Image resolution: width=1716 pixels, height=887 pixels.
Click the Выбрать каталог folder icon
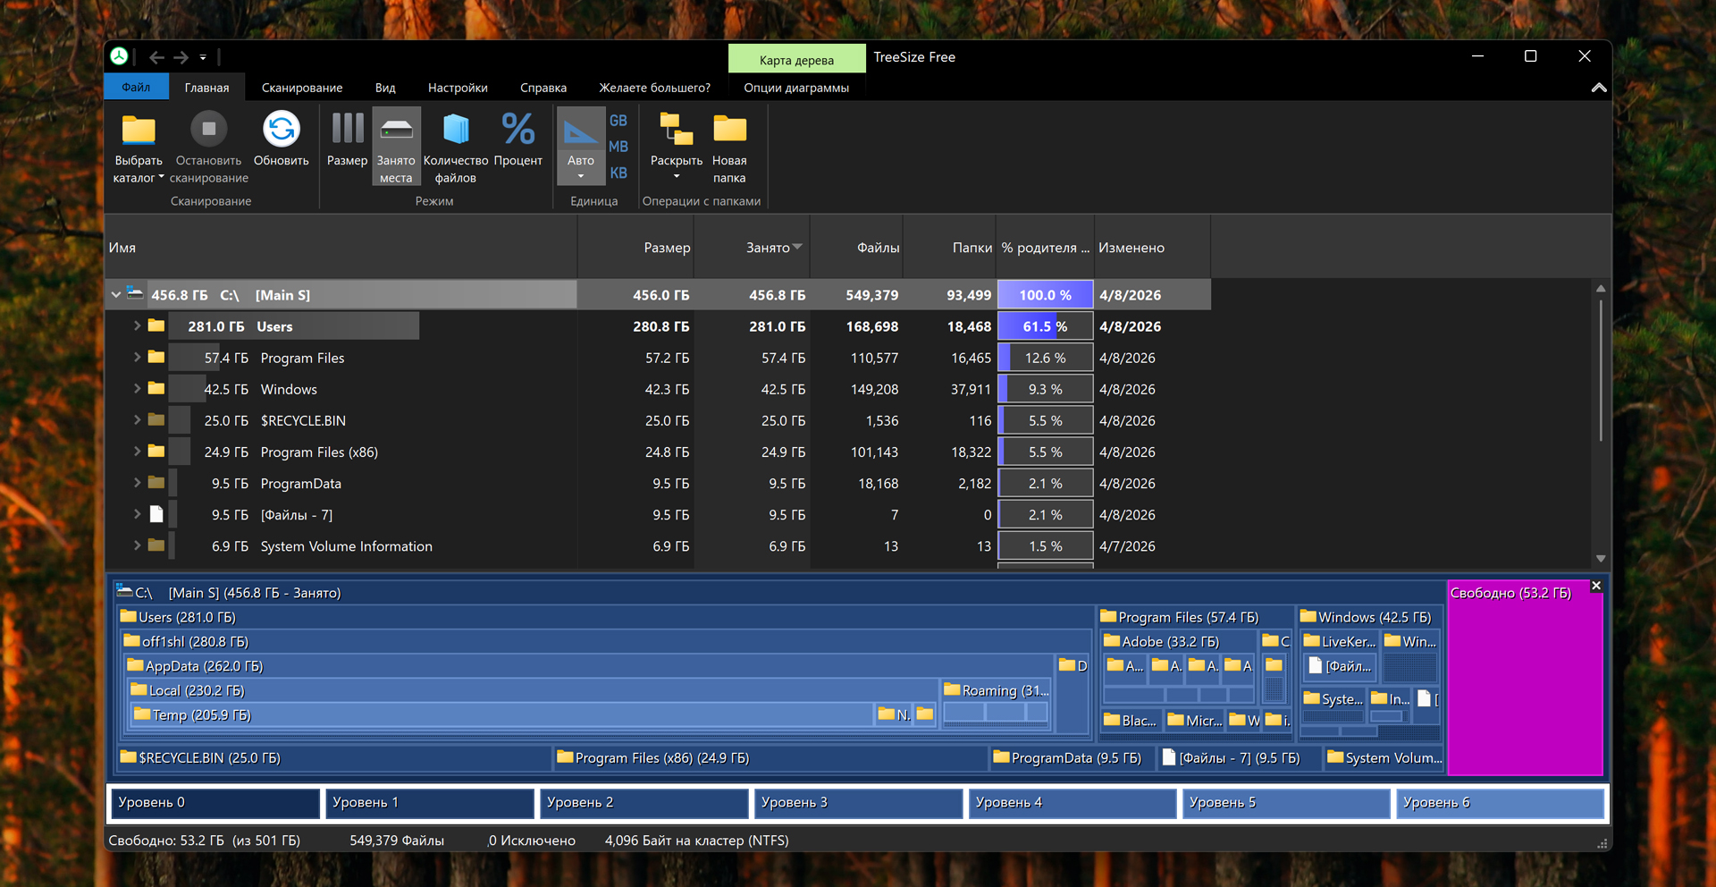(x=139, y=131)
